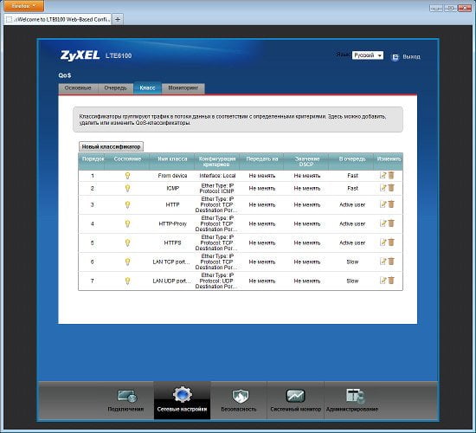This screenshot has width=476, height=433.
Task: Edit the HTTPS classifier
Action: pos(383,242)
